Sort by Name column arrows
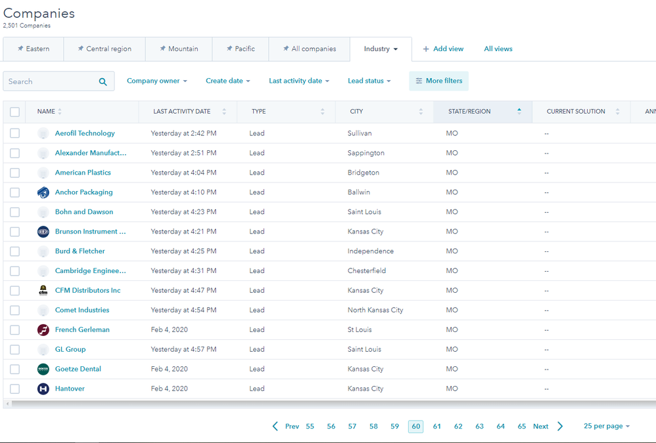 click(x=60, y=112)
